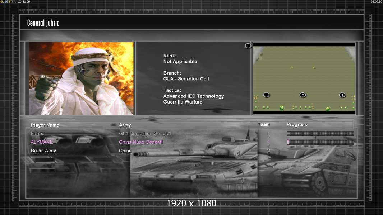Click the General Juhziz portrait image
This screenshot has height=215, width=383.
[81, 78]
